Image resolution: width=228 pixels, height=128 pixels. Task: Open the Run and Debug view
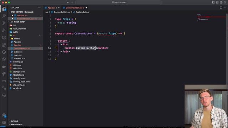pyautogui.click(x=4, y=30)
